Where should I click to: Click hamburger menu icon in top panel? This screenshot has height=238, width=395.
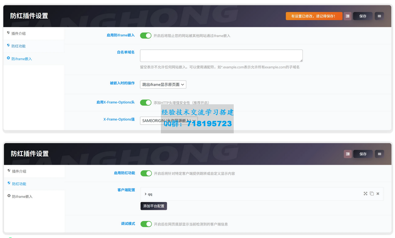(x=379, y=16)
